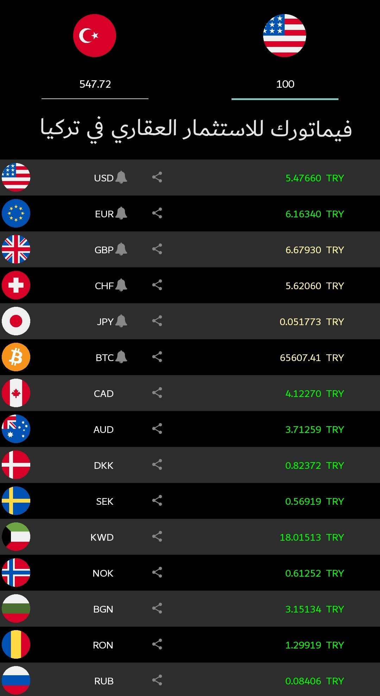Turn on the BTC alert bell
The image size is (380, 696).
(x=121, y=357)
